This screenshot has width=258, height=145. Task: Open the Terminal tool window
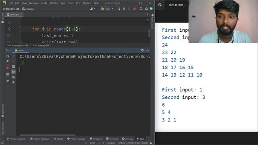[112, 139]
